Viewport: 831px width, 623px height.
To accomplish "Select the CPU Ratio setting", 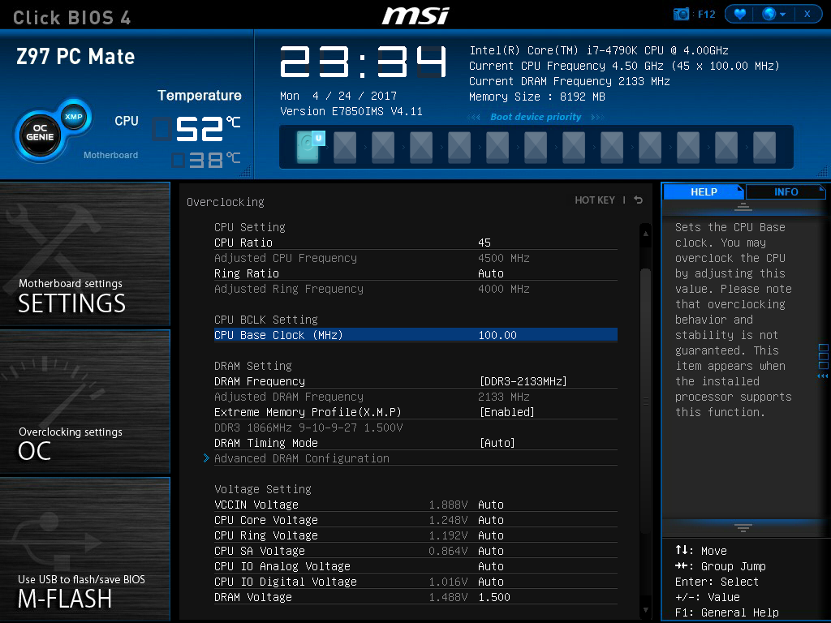I will 415,243.
